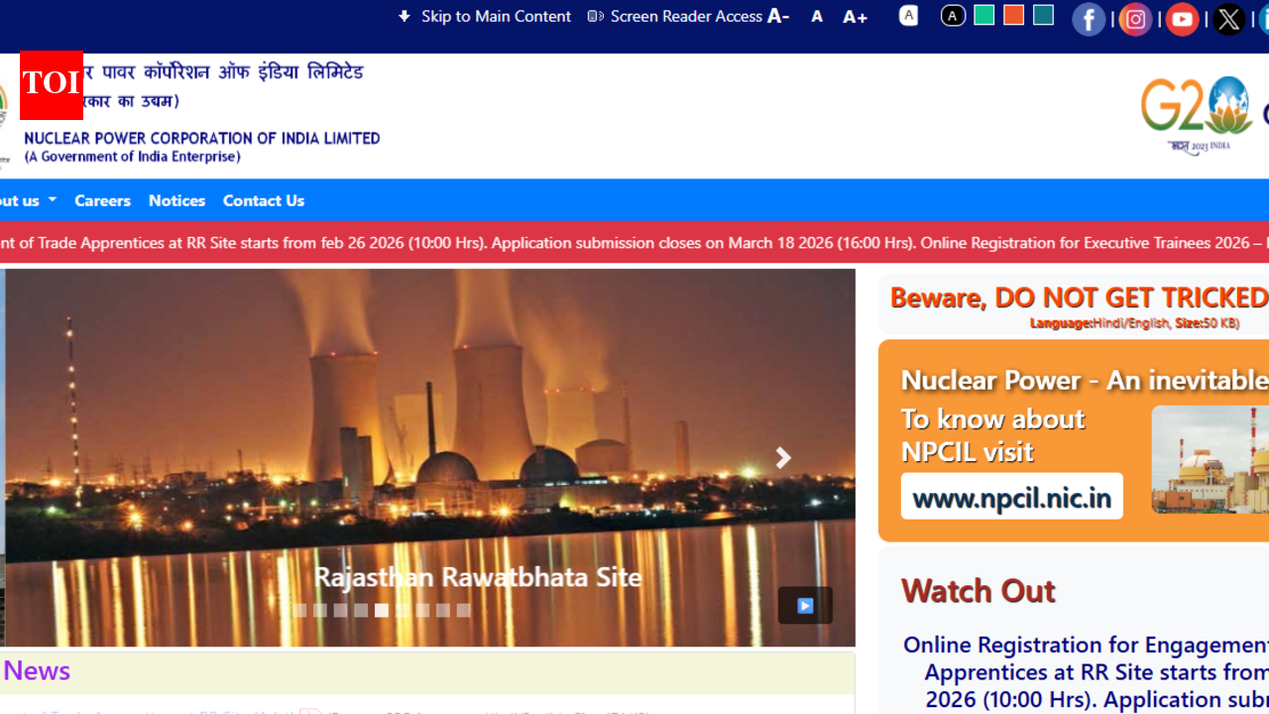This screenshot has width=1269, height=714.
Task: Click Skip to Main Content link
Action: 485,16
